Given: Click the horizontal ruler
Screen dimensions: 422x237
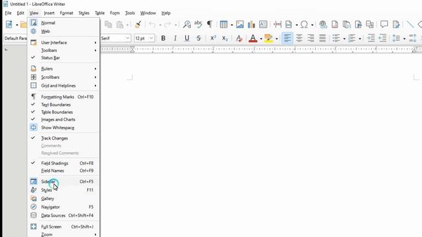Looking at the screenshot, I should 261,49.
